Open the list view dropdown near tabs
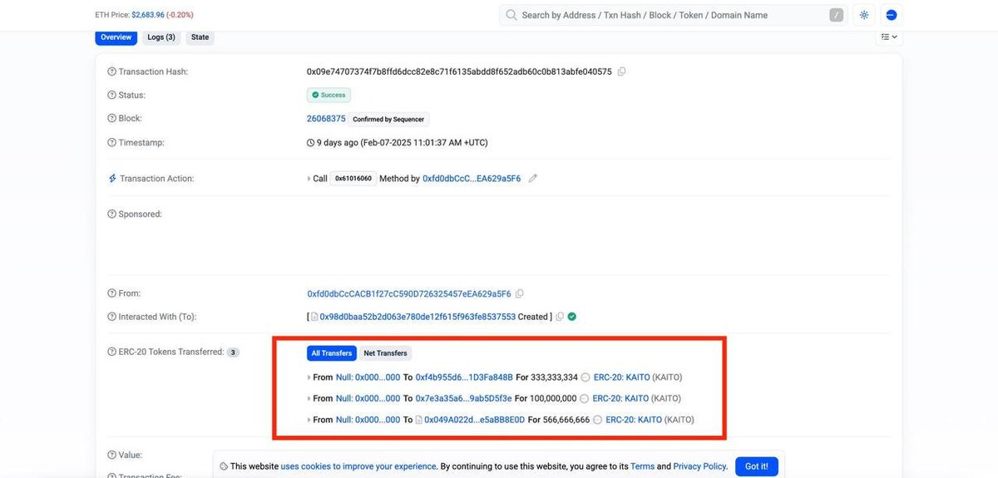This screenshot has height=478, width=998. pos(889,37)
